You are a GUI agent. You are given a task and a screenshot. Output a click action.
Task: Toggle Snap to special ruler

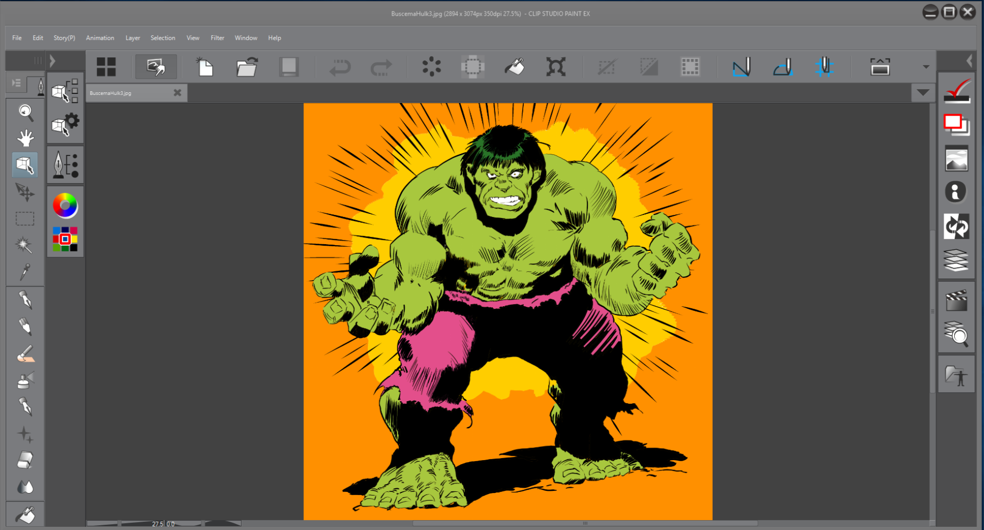783,67
